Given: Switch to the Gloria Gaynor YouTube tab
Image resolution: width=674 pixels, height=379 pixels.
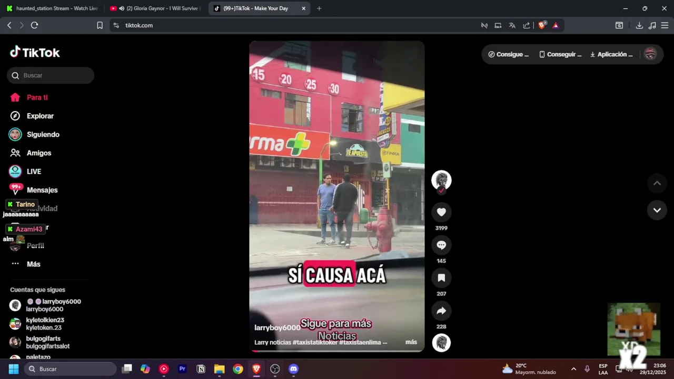Looking at the screenshot, I should click(x=155, y=8).
